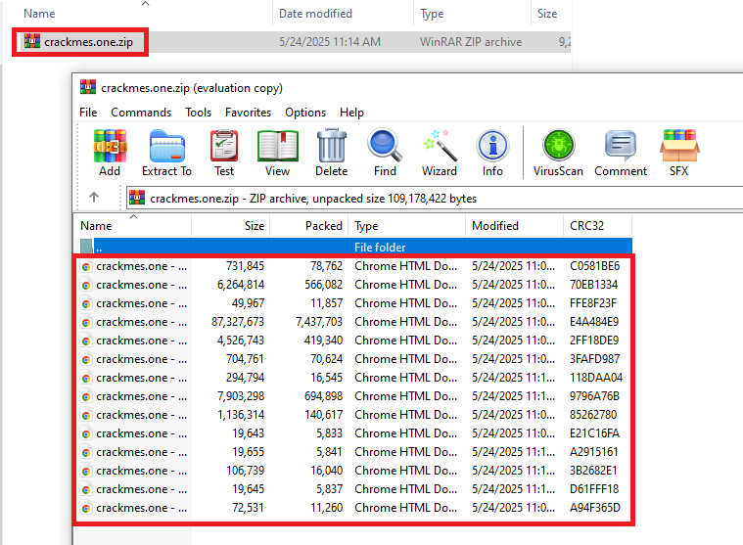Click the archive icon in address bar
This screenshot has height=545, width=743.
(137, 198)
